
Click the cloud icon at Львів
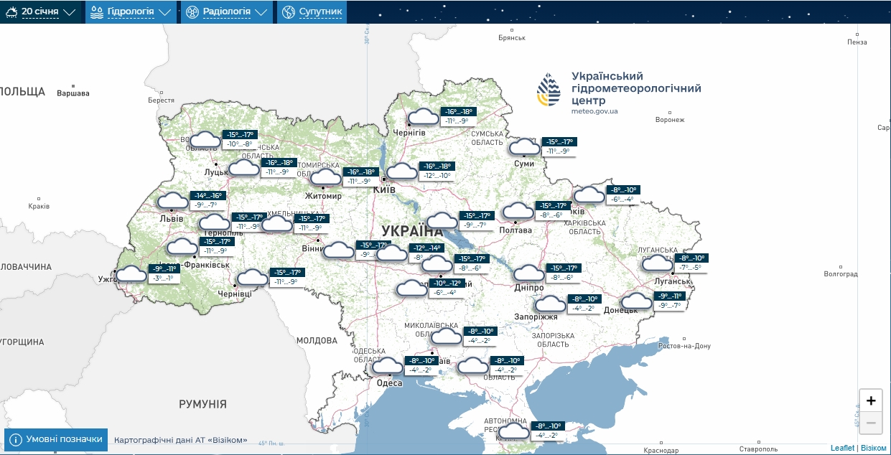172,201
